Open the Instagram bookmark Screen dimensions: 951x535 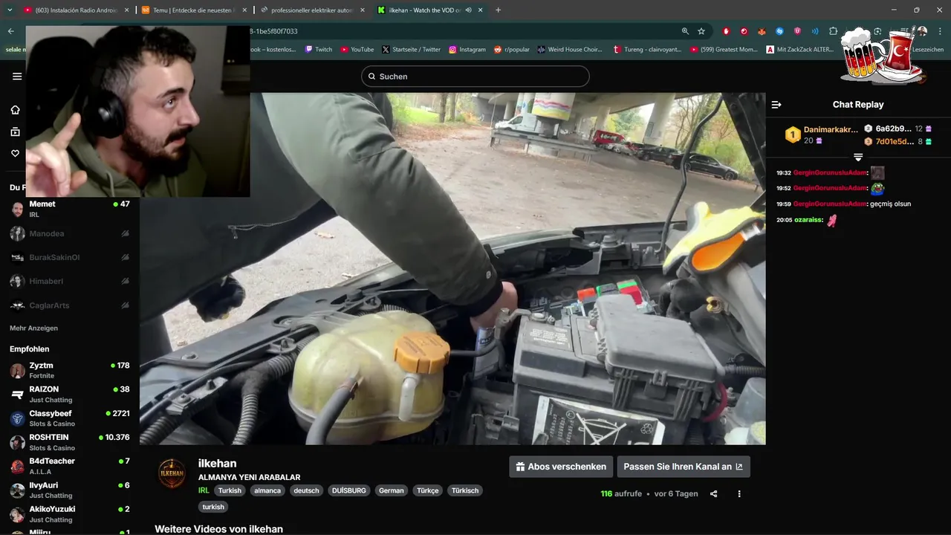[x=467, y=50]
